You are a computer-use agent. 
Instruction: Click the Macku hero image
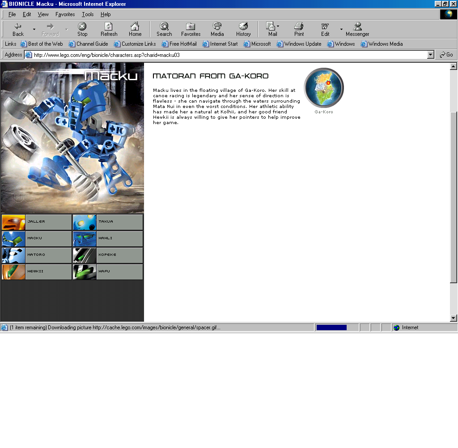tap(72, 138)
